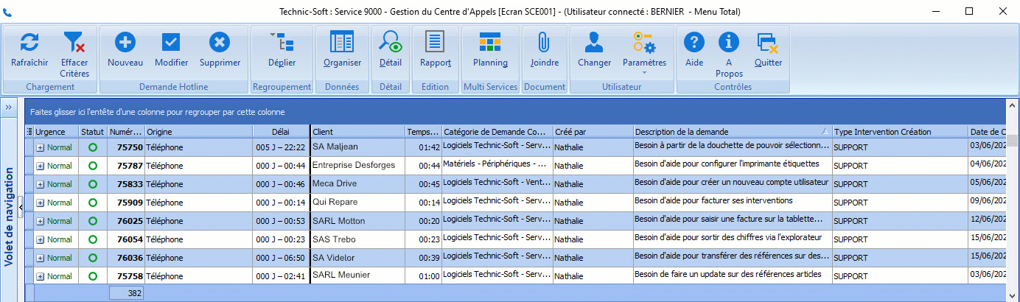Click the Déplier grouping icon

[x=282, y=42]
